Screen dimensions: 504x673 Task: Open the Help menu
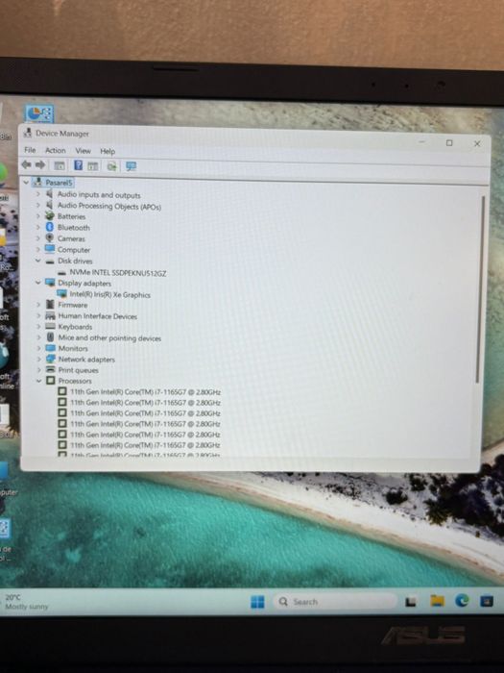[108, 151]
